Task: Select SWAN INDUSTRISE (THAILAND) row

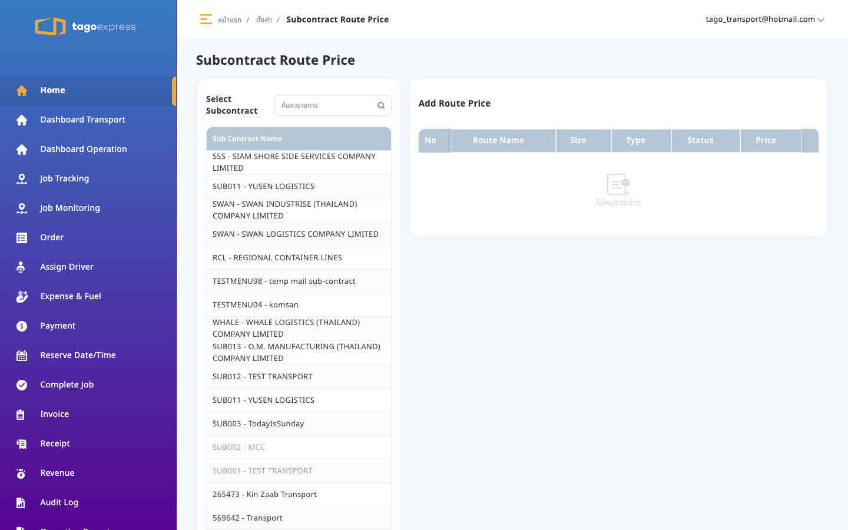Action: (299, 210)
